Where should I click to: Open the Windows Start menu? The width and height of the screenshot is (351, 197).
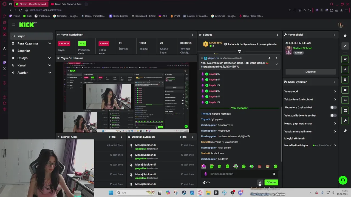(x=111, y=193)
